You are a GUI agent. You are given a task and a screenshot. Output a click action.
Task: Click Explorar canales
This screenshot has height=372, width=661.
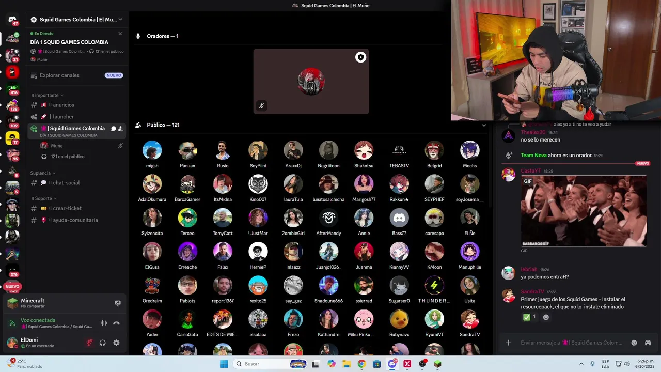tap(76, 75)
